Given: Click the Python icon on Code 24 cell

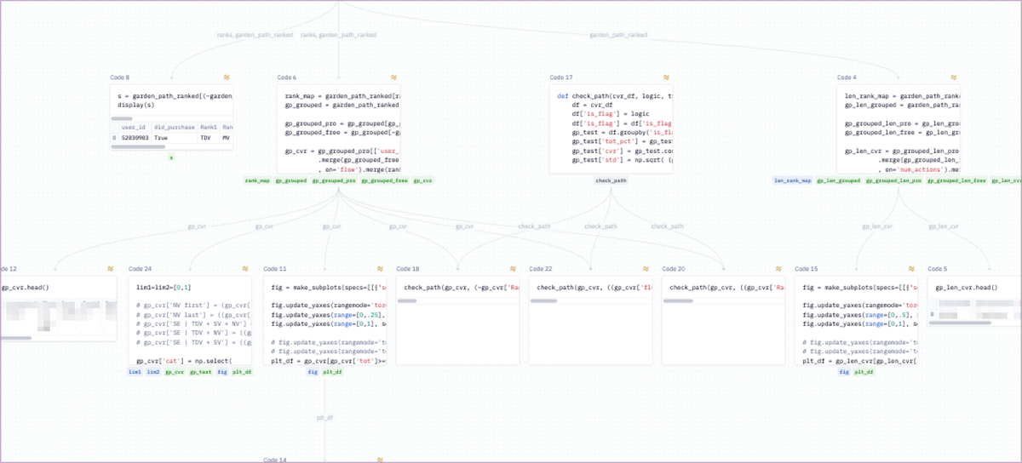Looking at the screenshot, I should pyautogui.click(x=244, y=268).
